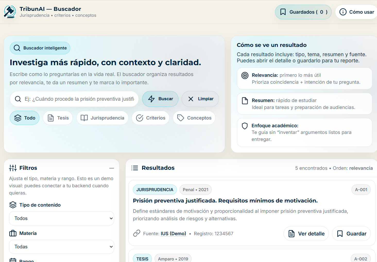Image resolution: width=377 pixels, height=262 pixels.
Task: Click the Buscar search button
Action: click(160, 99)
